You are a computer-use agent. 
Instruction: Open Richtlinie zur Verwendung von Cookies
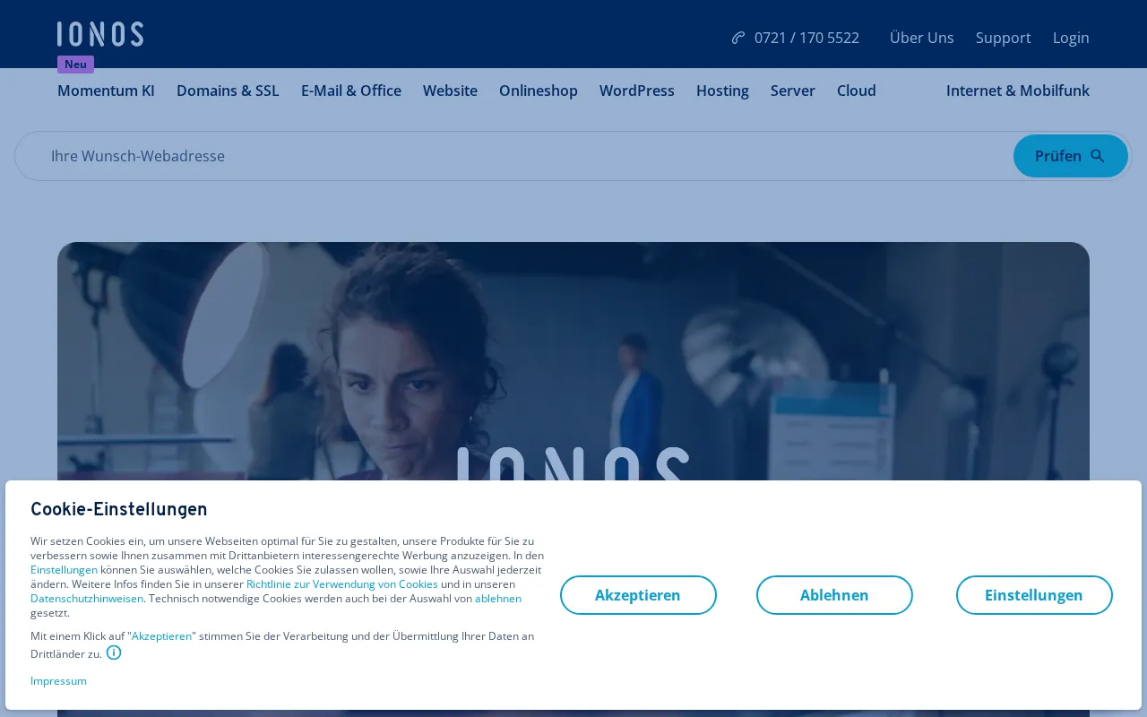tap(342, 584)
